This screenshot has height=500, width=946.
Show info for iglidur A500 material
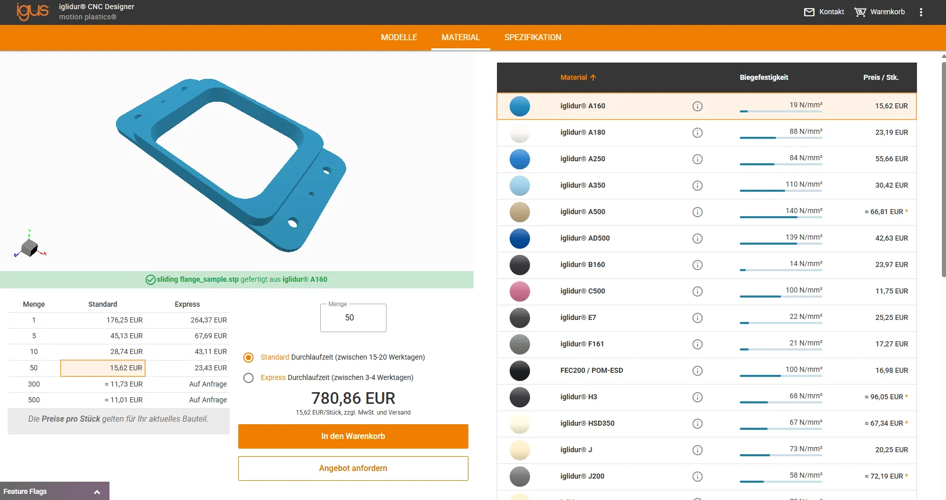point(698,212)
